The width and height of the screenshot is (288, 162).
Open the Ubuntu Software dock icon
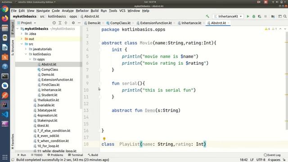pos(5,57)
